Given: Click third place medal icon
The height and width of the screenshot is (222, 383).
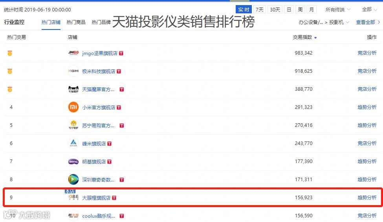Looking at the screenshot, I should (x=10, y=89).
